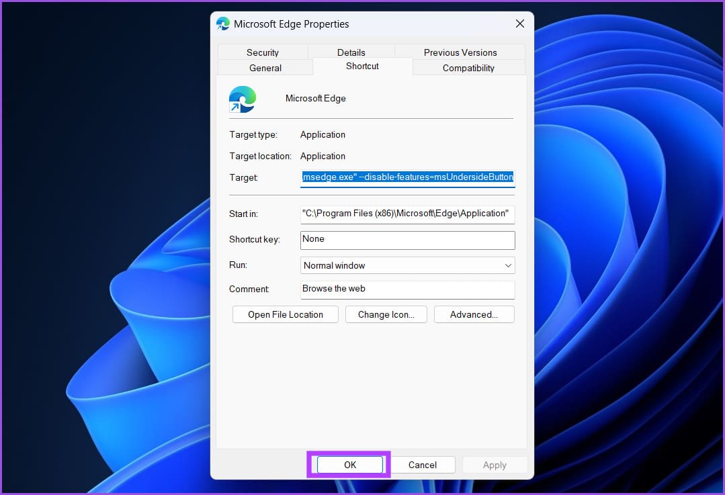Click the Target location: label
The image size is (725, 495).
point(260,156)
